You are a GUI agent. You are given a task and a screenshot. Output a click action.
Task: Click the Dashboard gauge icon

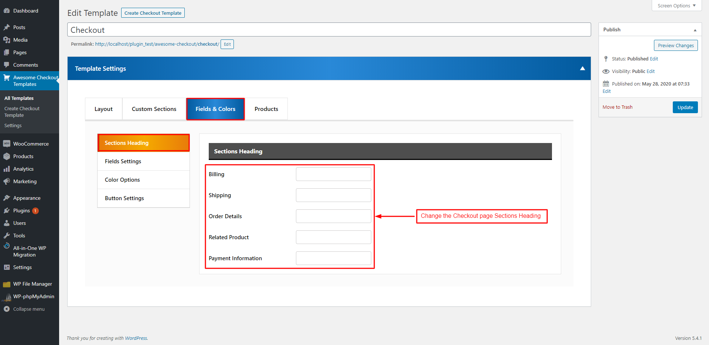point(7,11)
